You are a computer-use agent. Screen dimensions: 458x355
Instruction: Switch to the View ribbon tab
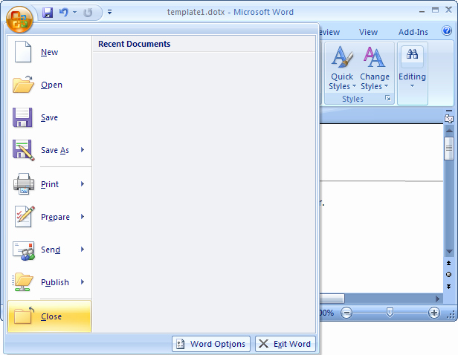click(368, 32)
